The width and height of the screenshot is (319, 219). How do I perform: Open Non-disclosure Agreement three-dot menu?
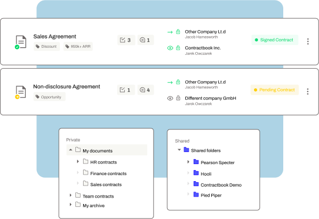point(307,92)
